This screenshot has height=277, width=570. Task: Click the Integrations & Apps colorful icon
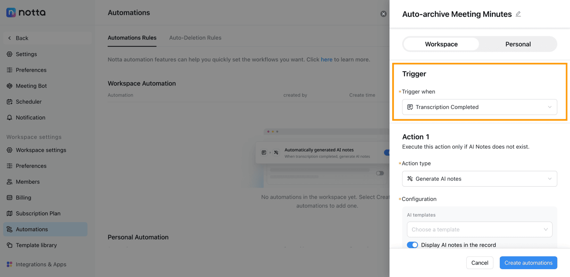[x=10, y=265]
